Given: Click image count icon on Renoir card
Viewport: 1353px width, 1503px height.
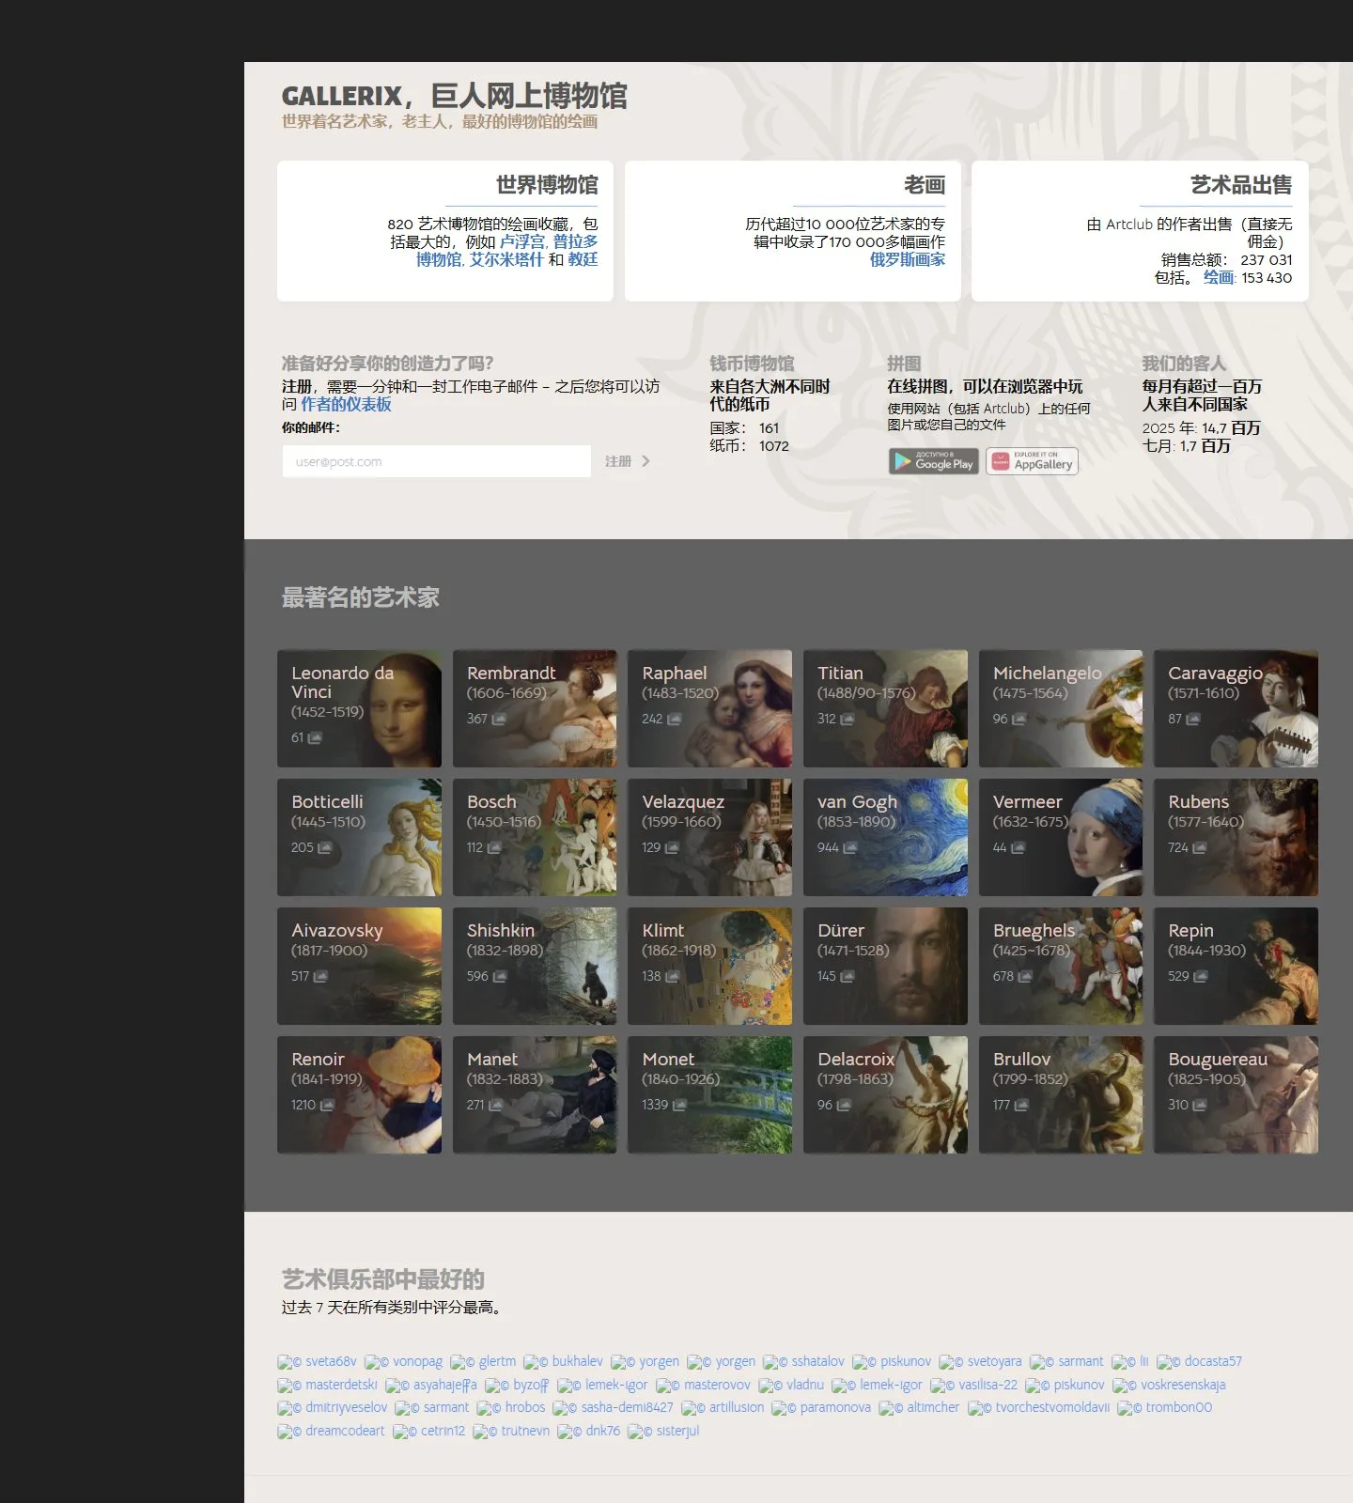Looking at the screenshot, I should pos(327,1106).
